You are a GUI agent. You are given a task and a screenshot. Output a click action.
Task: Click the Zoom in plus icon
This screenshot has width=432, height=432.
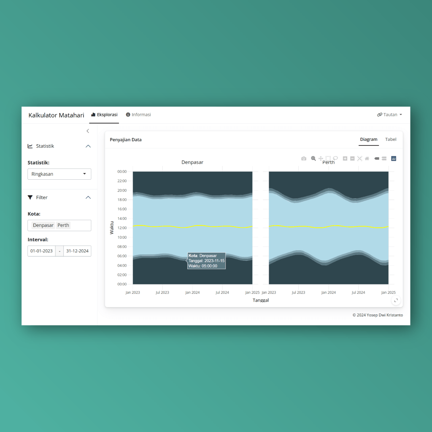pos(345,159)
